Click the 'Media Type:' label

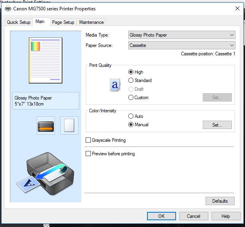97,35
